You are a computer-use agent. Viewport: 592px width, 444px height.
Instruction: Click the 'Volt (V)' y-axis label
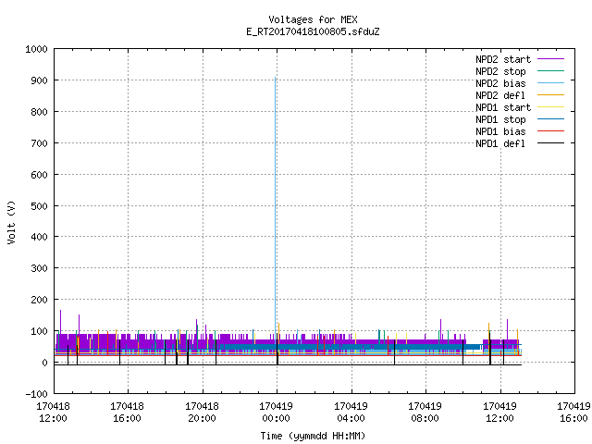pyautogui.click(x=11, y=223)
